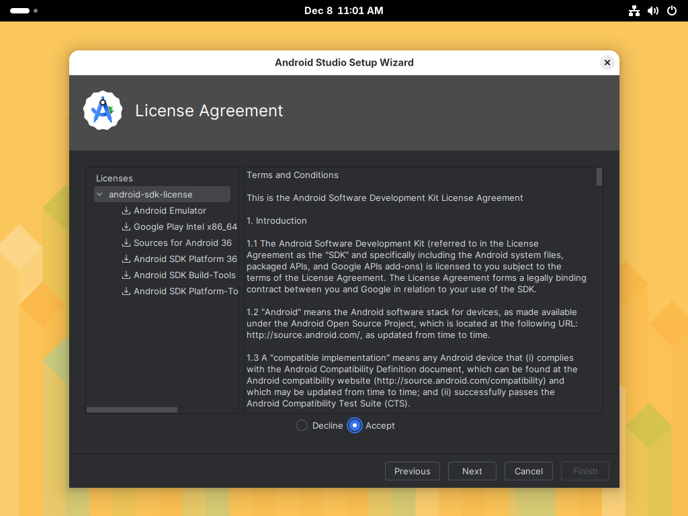
Task: Select the Android SDK Build-Tools license item
Action: pyautogui.click(x=184, y=275)
